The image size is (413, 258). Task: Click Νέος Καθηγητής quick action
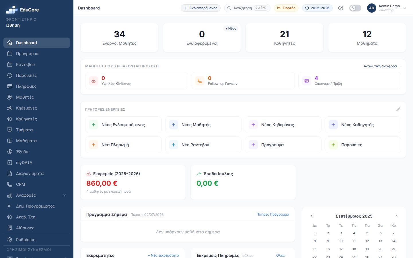pos(363,125)
